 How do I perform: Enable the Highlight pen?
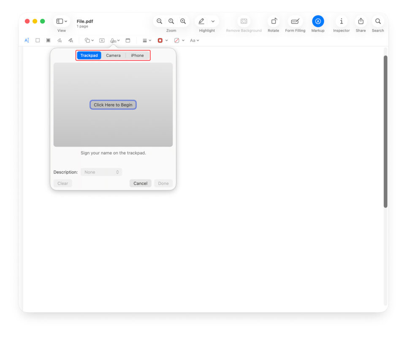[201, 21]
